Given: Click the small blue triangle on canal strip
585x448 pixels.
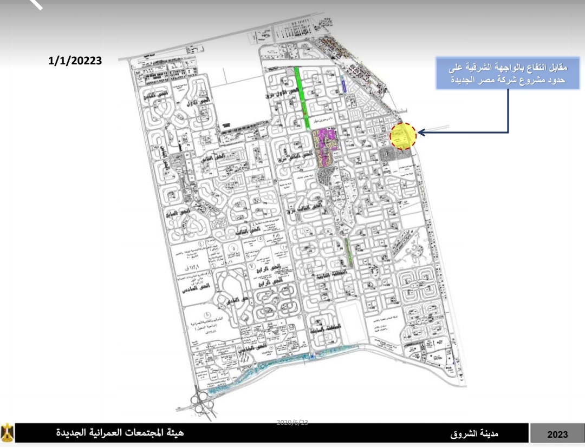Looking at the screenshot, I should click(x=313, y=356).
